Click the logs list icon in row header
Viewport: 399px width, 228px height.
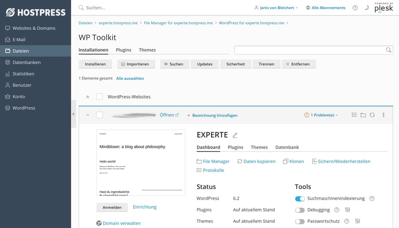[354, 115]
